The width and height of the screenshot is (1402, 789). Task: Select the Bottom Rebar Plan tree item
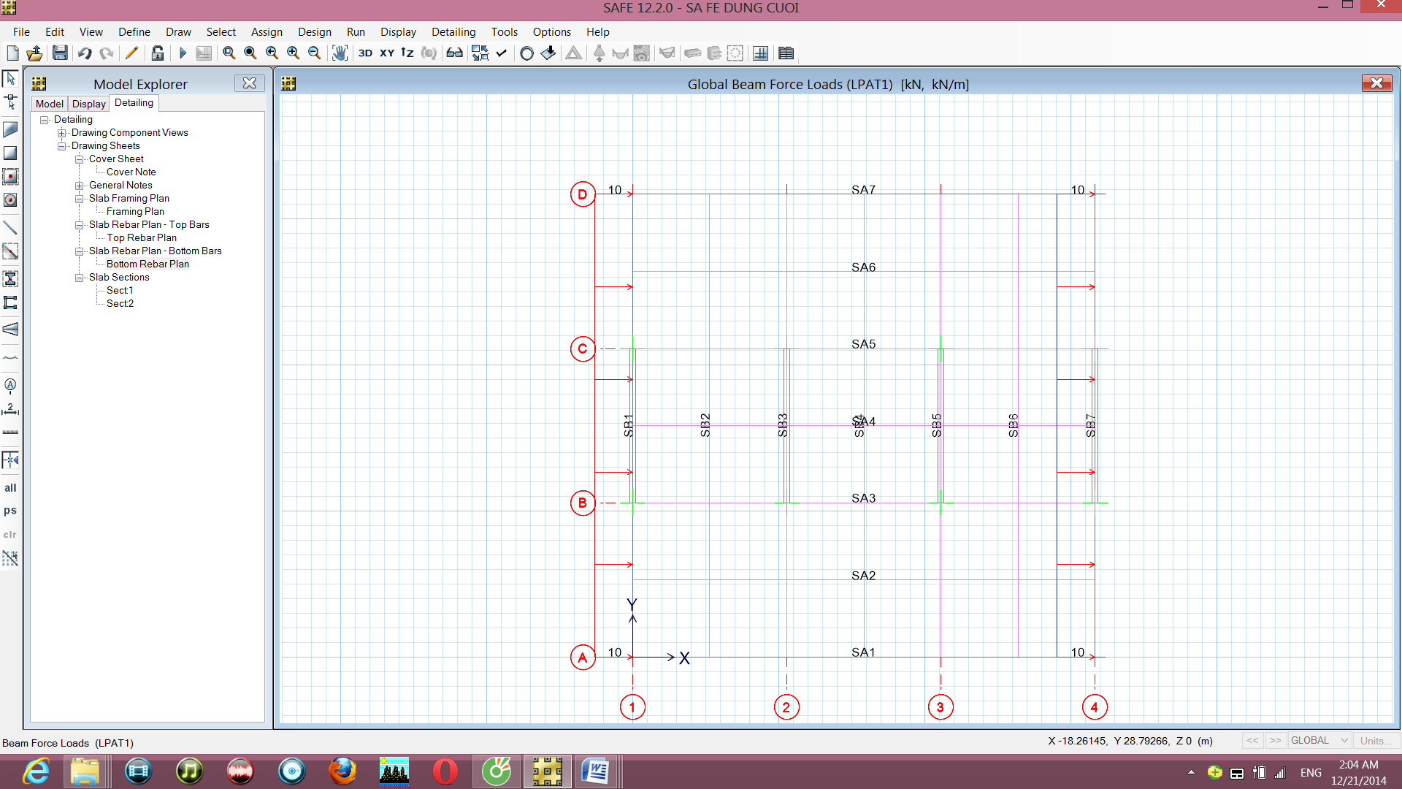(148, 264)
